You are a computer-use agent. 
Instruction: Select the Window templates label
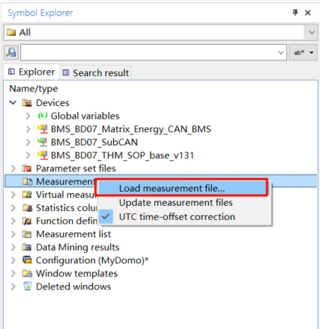click(x=77, y=274)
